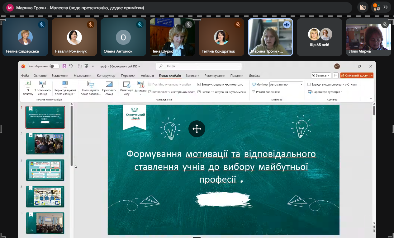The height and width of the screenshot is (238, 394).
Task: Toggle the AutoSave (Автозбереження) switch
Action: [x=55, y=66]
